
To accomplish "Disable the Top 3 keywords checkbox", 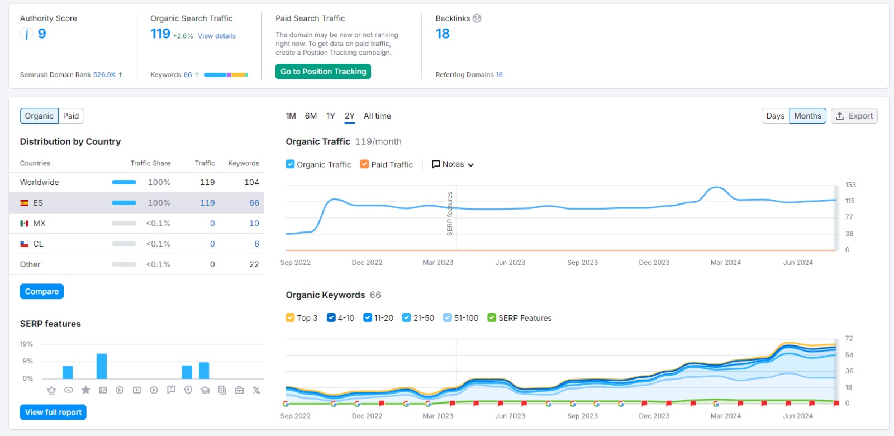I will click(290, 317).
